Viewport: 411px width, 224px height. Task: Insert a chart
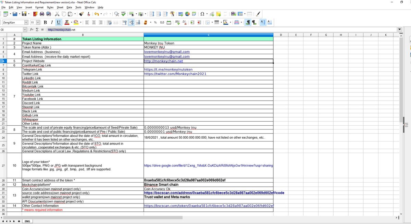pos(187,14)
